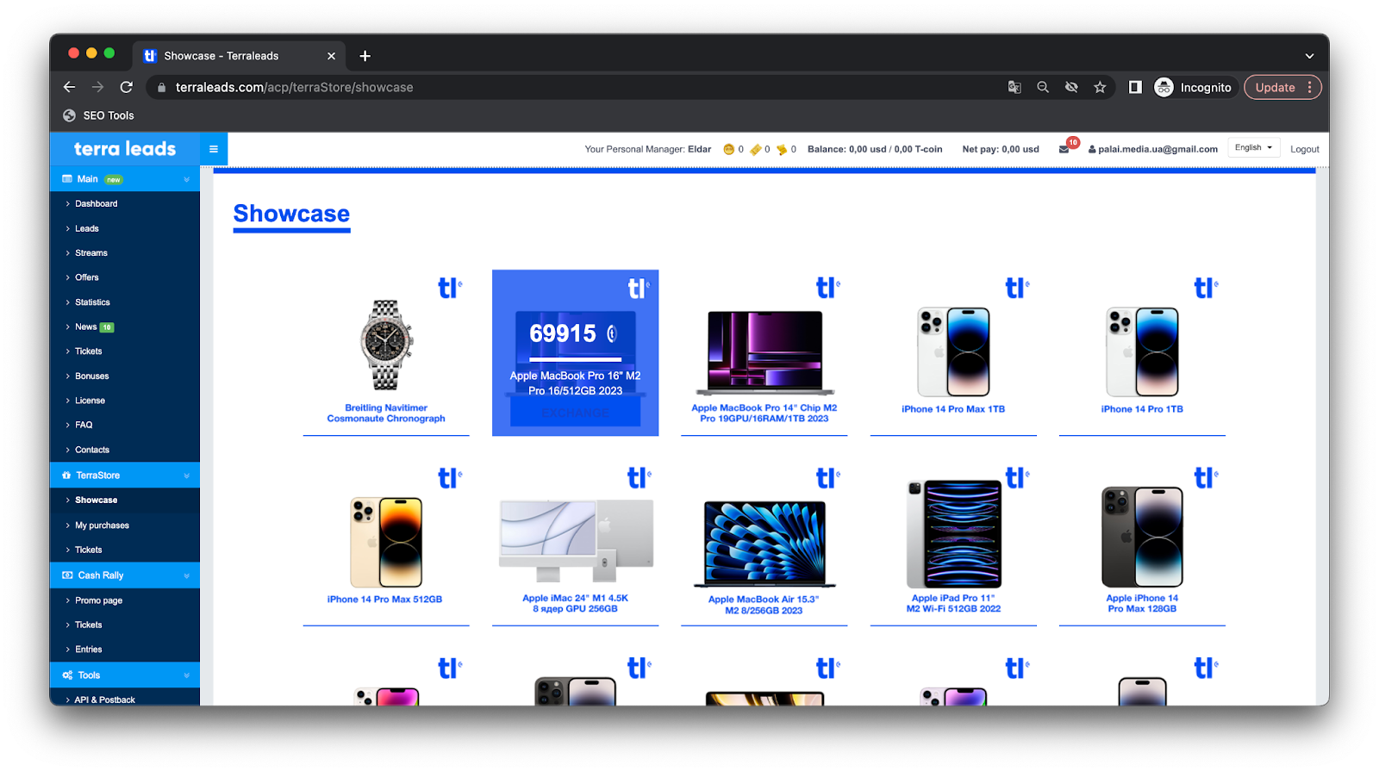1379x771 pixels.
Task: Collapse the Tools sidebar section
Action: tap(125, 675)
